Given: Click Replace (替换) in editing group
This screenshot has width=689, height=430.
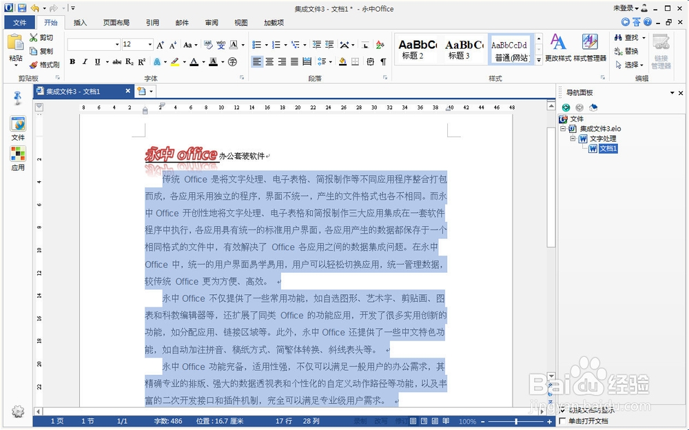Looking at the screenshot, I should 626,52.
